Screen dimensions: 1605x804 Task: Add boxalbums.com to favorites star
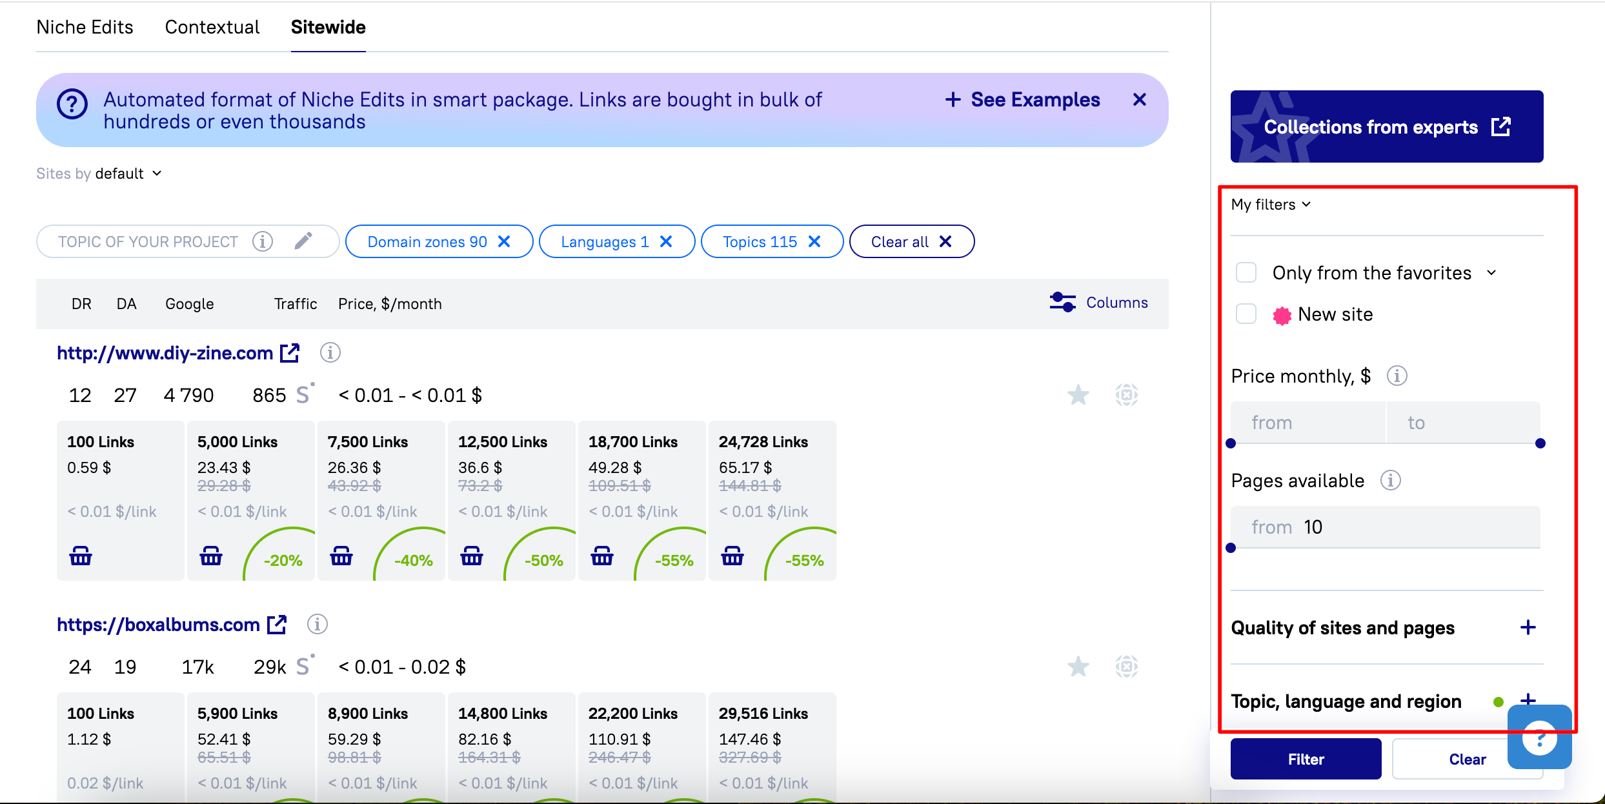[1078, 667]
